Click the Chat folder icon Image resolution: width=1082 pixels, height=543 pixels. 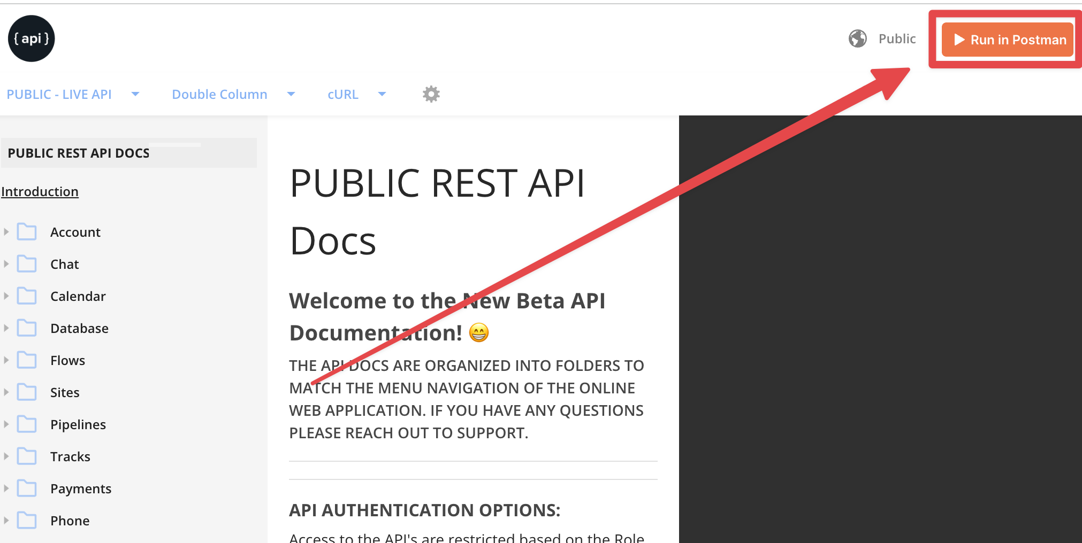click(27, 263)
